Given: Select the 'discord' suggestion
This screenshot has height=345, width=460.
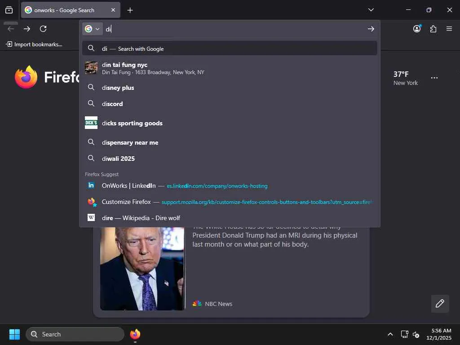Looking at the screenshot, I should coord(230,104).
